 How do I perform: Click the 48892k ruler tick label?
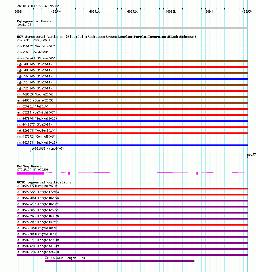[x=132, y=11]
